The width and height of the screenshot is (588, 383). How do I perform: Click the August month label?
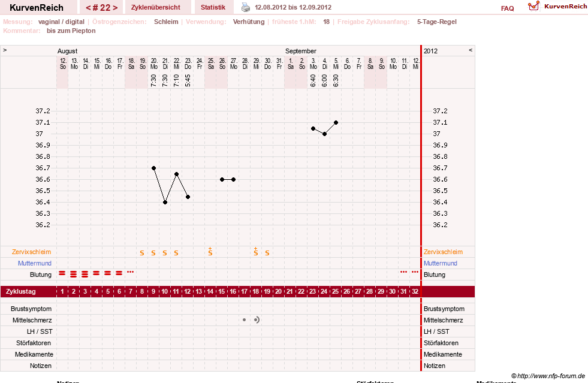point(68,51)
